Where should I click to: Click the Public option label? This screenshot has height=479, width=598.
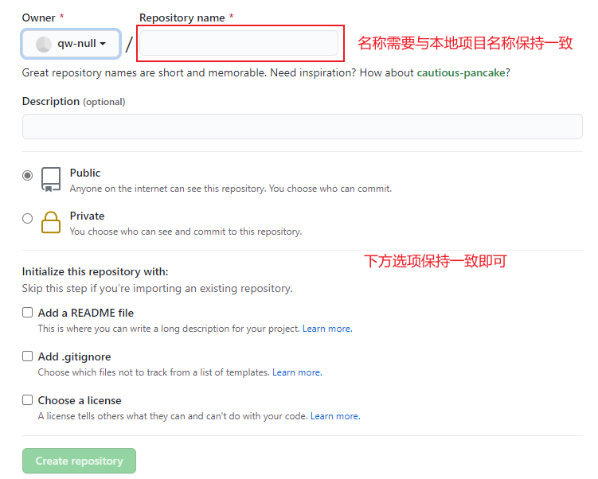click(x=85, y=173)
